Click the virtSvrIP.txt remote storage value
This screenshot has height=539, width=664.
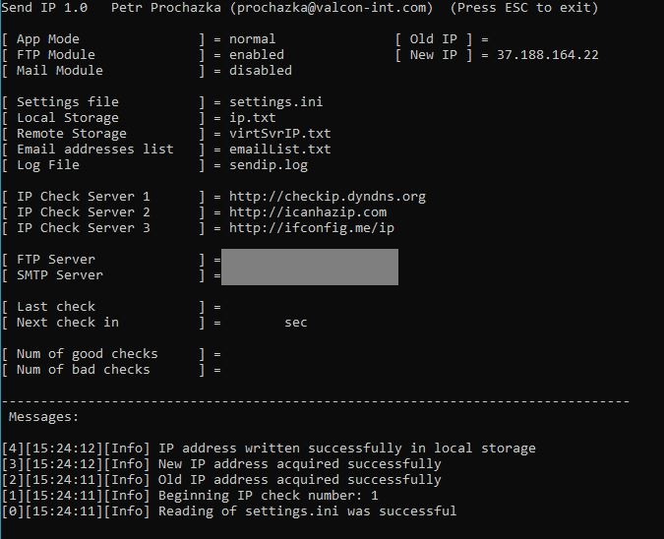[279, 134]
